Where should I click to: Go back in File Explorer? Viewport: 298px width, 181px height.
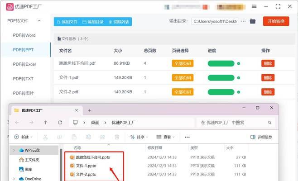point(17,123)
